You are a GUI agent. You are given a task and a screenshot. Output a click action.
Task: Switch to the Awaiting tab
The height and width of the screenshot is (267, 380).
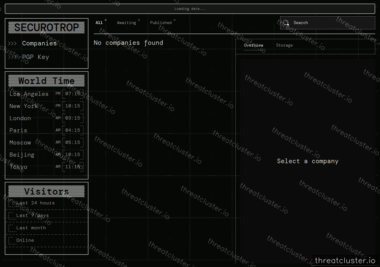(x=126, y=23)
